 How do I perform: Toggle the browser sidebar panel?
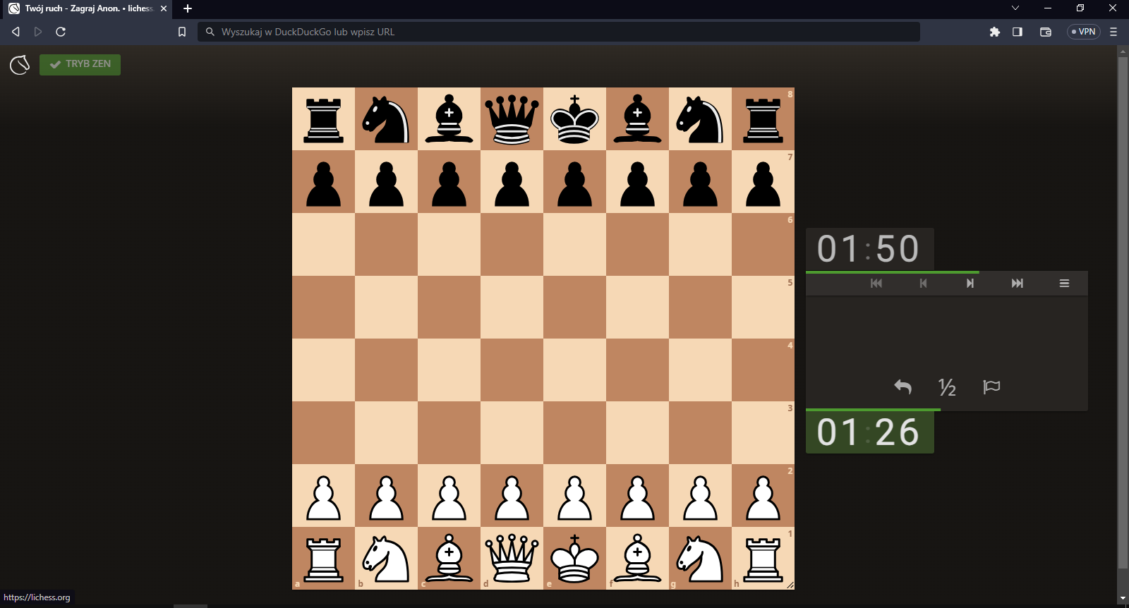point(1018,32)
